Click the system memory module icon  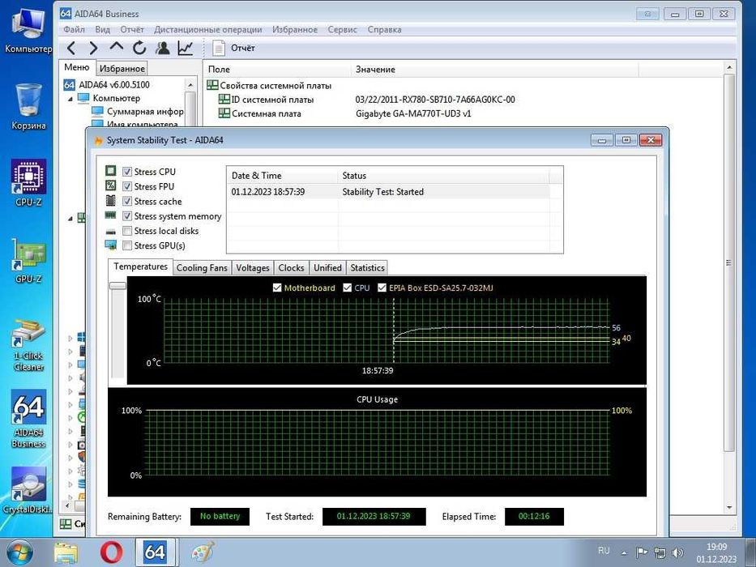coord(110,215)
